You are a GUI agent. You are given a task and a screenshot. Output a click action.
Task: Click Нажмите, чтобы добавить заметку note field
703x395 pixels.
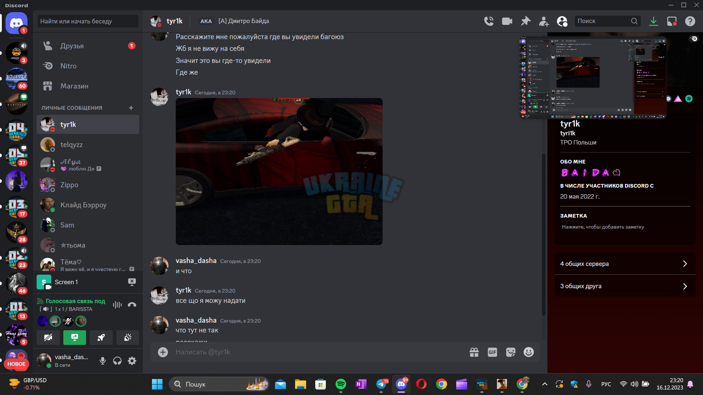(x=625, y=227)
